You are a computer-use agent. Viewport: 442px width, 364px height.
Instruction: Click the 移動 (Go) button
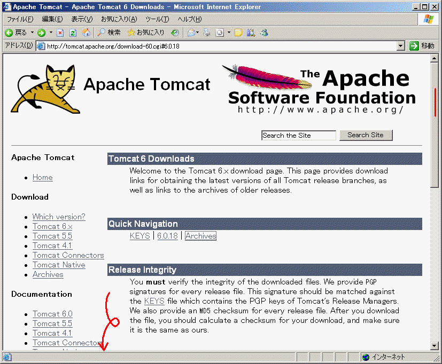[x=422, y=46]
